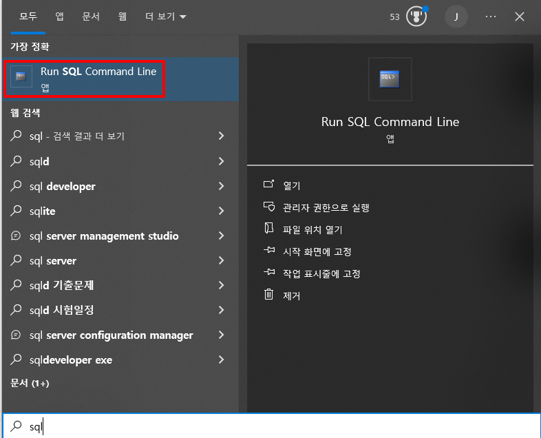Switch to the 모두 tab

(x=28, y=17)
